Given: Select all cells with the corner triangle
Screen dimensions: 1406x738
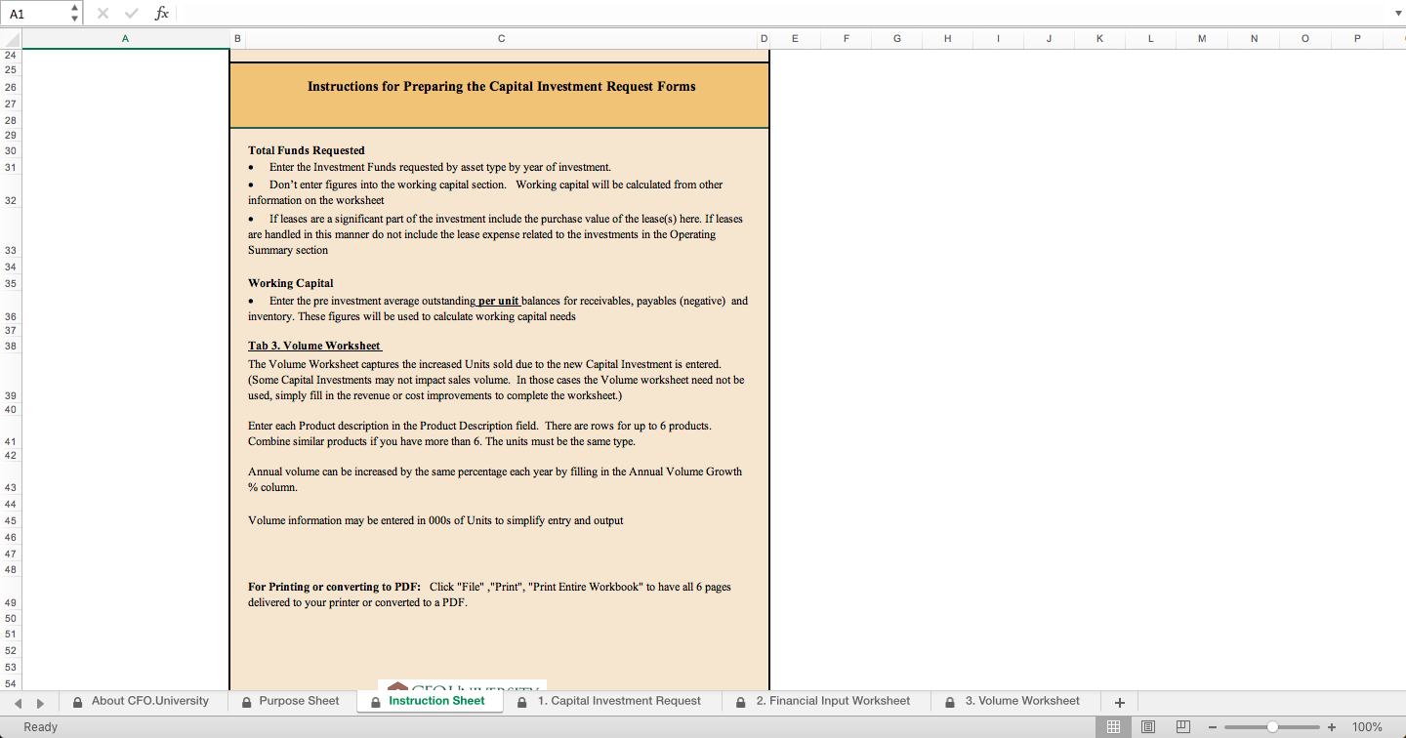Looking at the screenshot, I should [11, 39].
